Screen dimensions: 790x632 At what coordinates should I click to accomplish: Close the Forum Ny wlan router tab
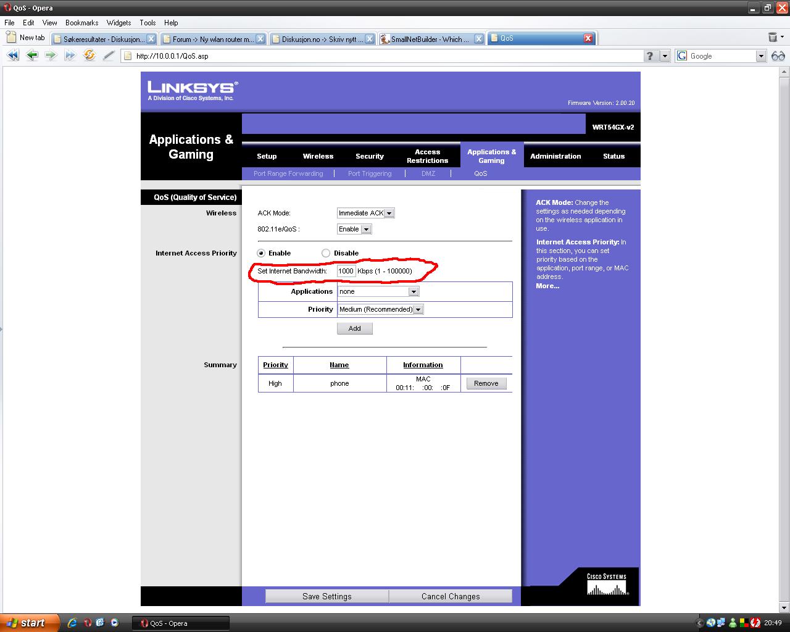click(260, 39)
